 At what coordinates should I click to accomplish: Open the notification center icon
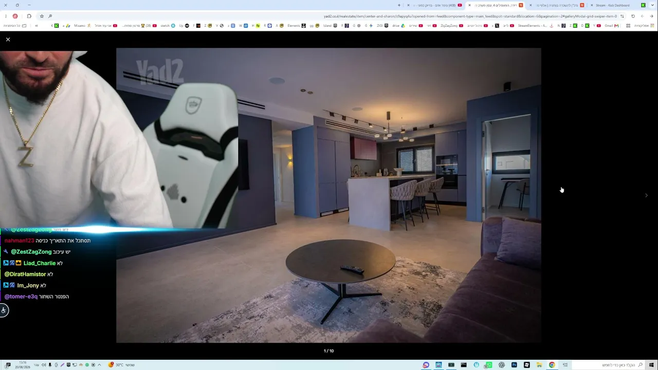click(8, 365)
